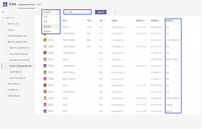The image size is (202, 129).
Task: Open the photo avatar in the 영남지사 영업담당 row
Action: (45, 98)
